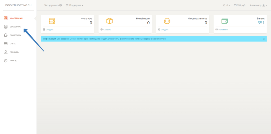Click the green Баланс wallet icon
This screenshot has width=271, height=134.
(224, 21)
